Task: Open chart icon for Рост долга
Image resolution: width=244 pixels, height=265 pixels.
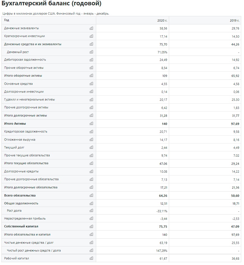Action: coord(91,211)
